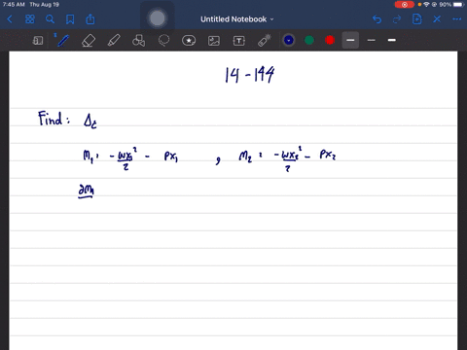Go back using the left chevron
Viewport: 467px width, 350px height.
(x=10, y=19)
